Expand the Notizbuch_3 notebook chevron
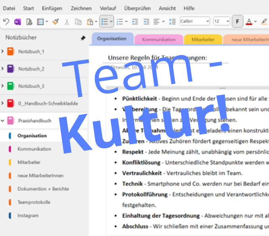 tap(3, 86)
